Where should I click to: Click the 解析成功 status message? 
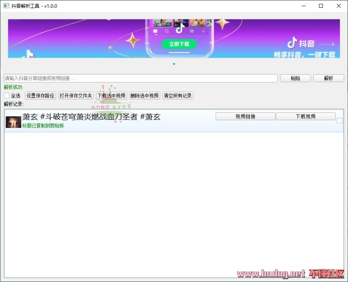pyautogui.click(x=13, y=87)
